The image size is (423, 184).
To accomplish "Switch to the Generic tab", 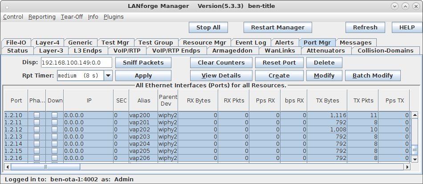I will pyautogui.click(x=80, y=43).
